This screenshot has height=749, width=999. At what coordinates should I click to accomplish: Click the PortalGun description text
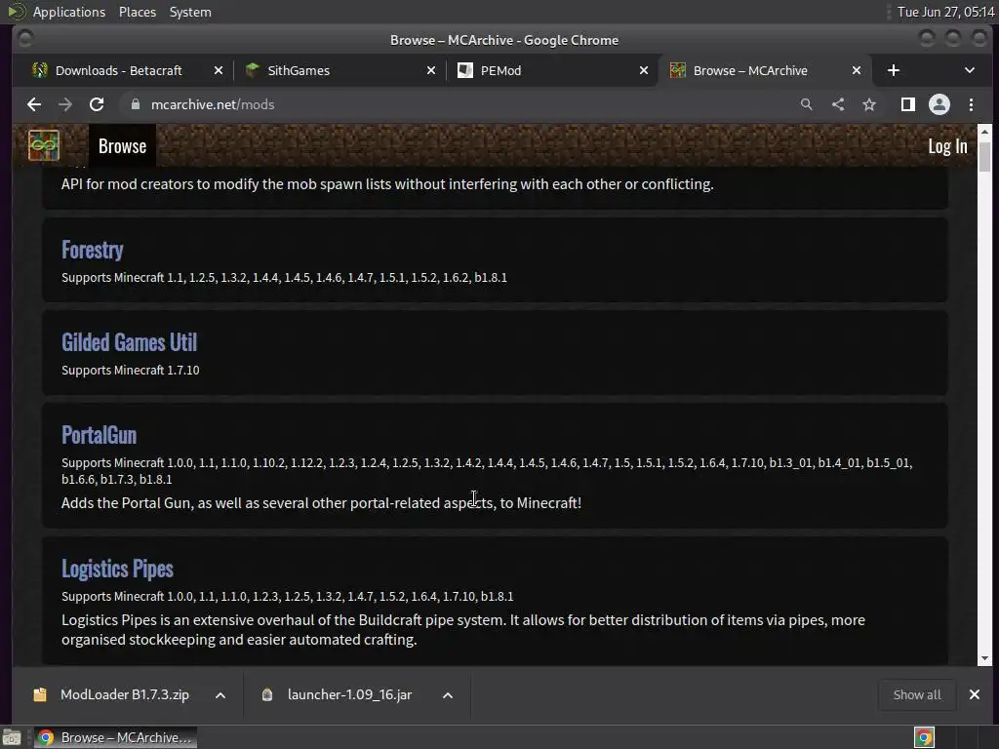(x=321, y=502)
